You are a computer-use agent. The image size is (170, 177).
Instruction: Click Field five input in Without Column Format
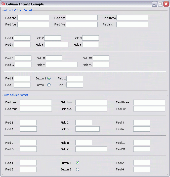click(x=81, y=24)
